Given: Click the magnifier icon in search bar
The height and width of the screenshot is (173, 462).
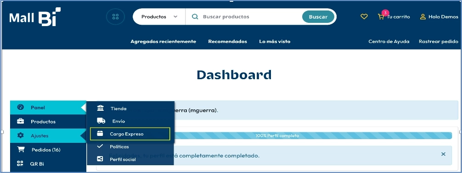Looking at the screenshot, I should 195,17.
